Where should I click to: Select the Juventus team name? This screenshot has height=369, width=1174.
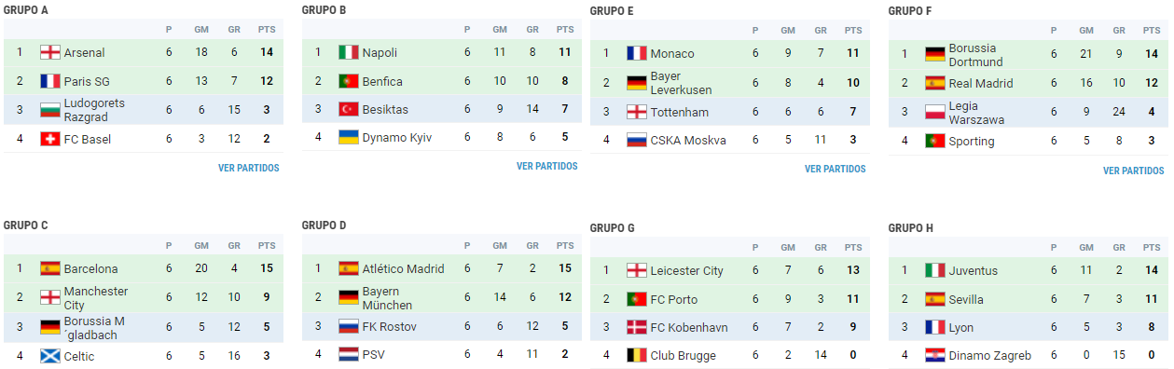tap(974, 271)
